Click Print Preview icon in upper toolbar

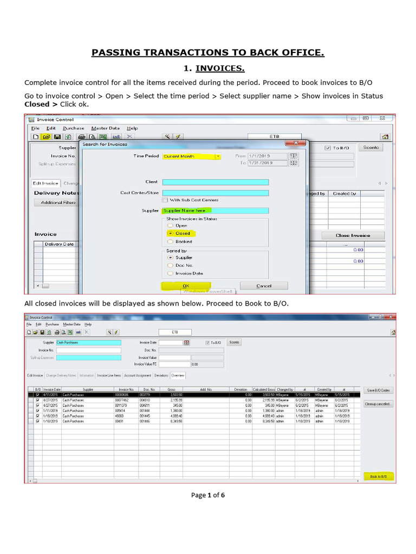92,137
